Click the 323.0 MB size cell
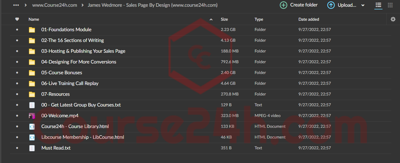The width and height of the screenshot is (400, 163). coord(230,116)
